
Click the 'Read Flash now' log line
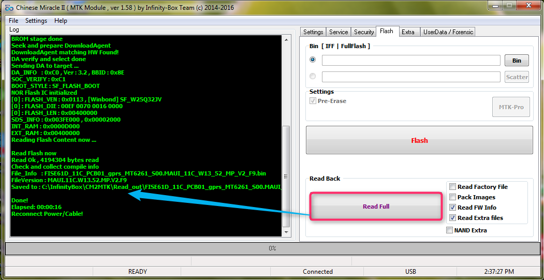click(34, 153)
